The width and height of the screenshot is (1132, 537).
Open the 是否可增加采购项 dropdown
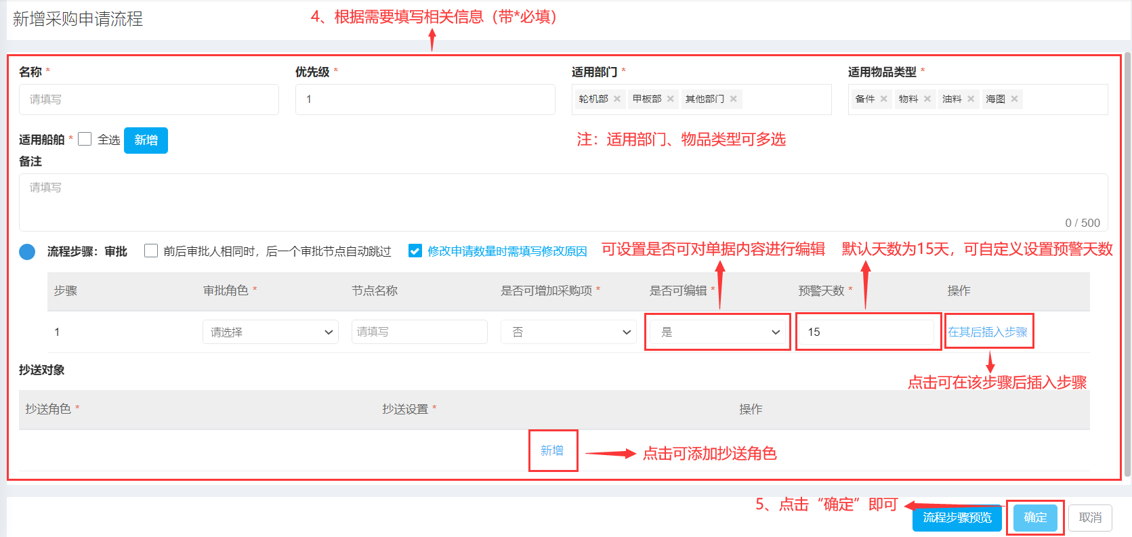point(568,332)
